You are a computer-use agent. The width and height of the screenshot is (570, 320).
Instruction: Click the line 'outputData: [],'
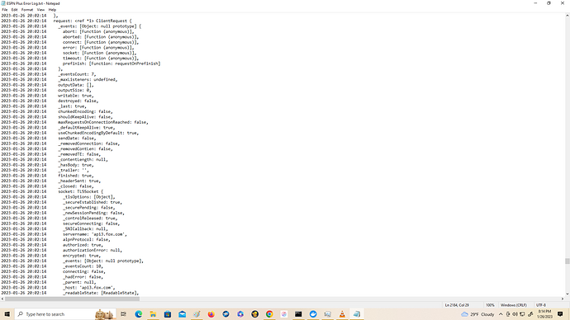[x=76, y=85]
